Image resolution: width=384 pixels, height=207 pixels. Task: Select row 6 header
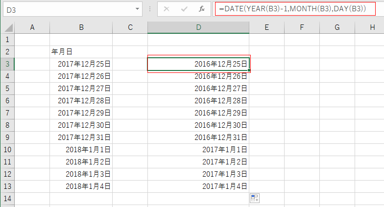coord(7,101)
